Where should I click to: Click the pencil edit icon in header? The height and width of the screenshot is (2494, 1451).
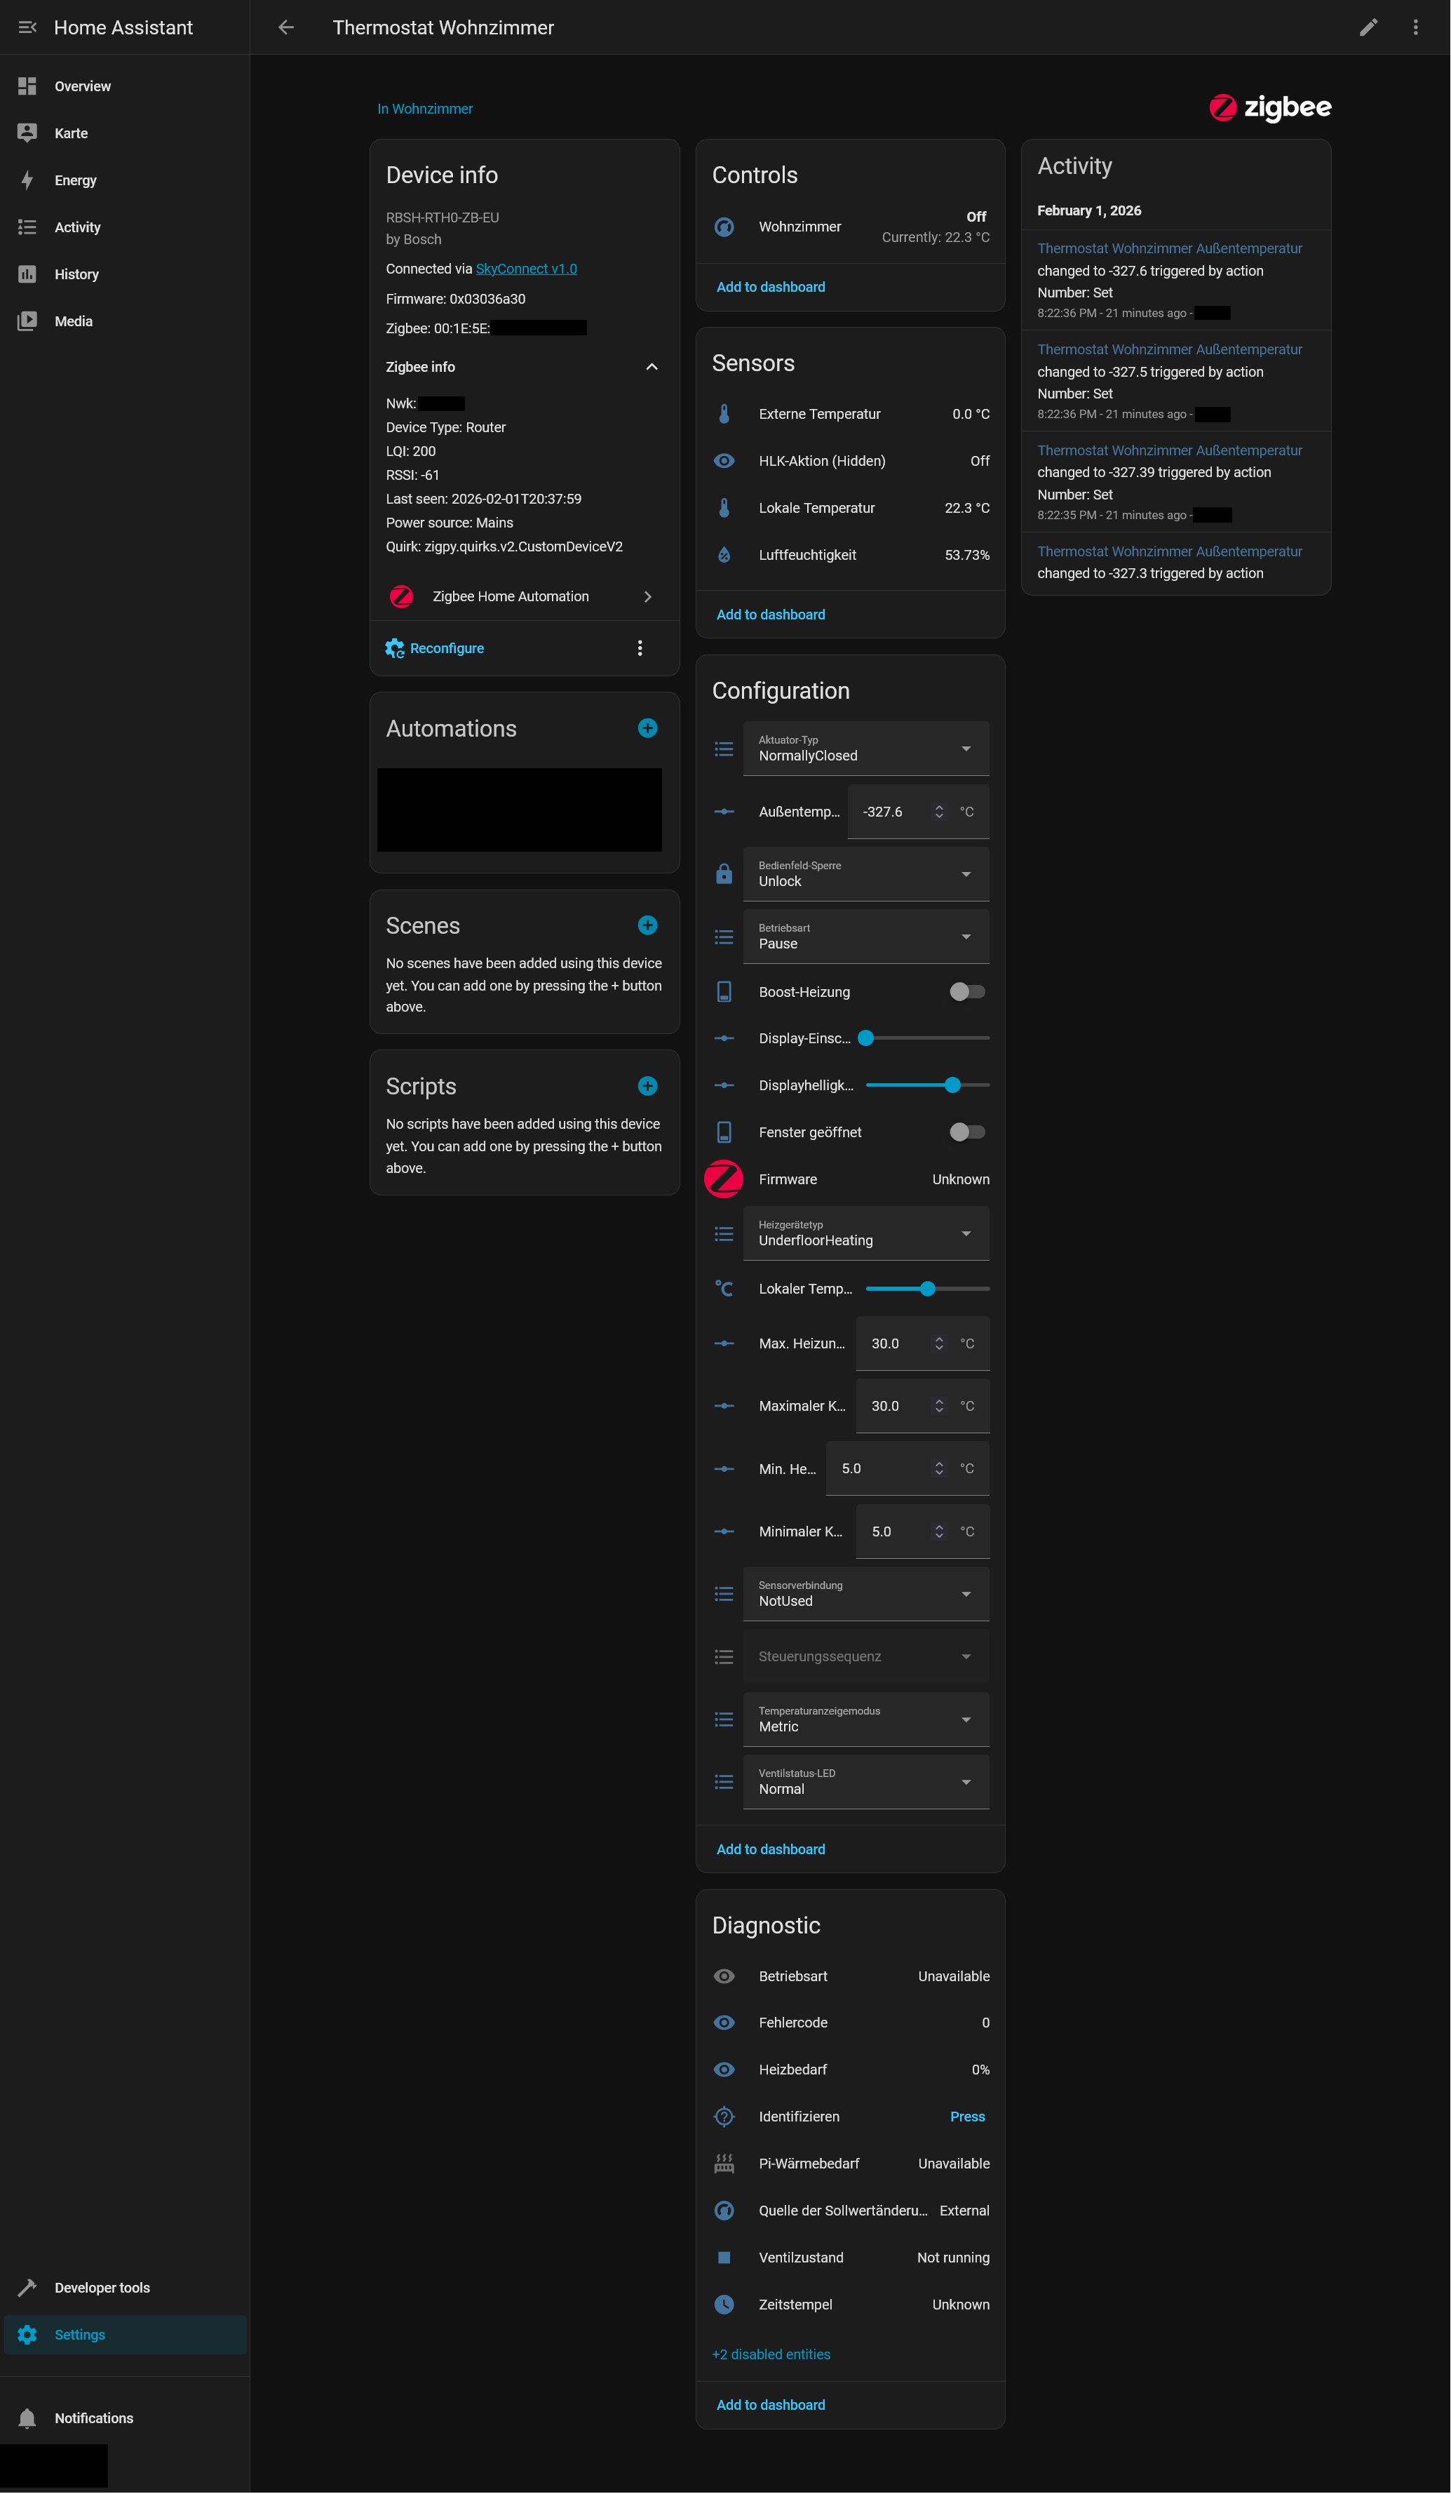(x=1368, y=28)
